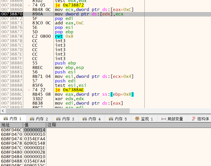The image size is (211, 166).
Task: Click the 监视 1 watch dog icon
Action: pyautogui.click(x=137, y=119)
